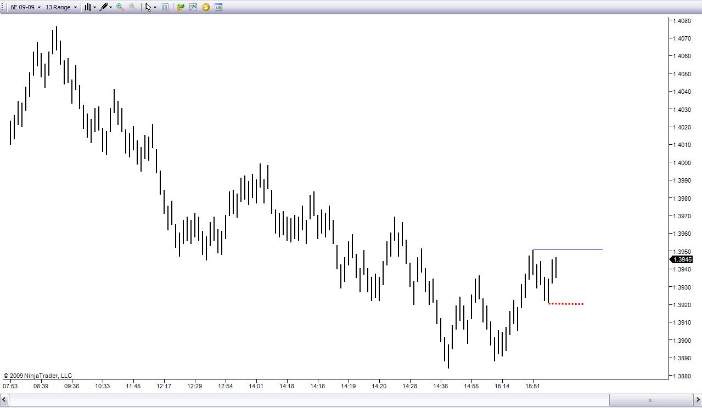Click the 15:14 time axis label

[x=502, y=386]
